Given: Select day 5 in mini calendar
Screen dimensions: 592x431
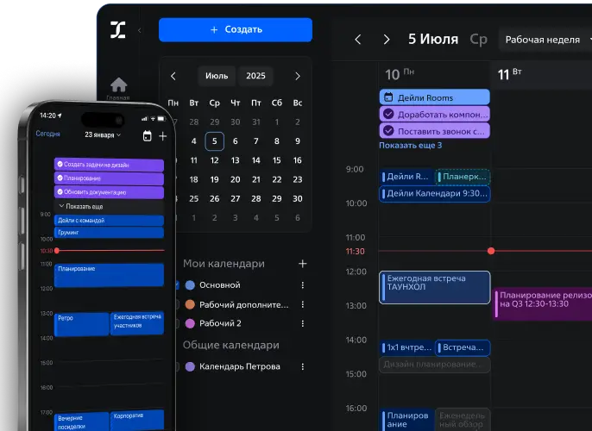Looking at the screenshot, I should pyautogui.click(x=214, y=141).
